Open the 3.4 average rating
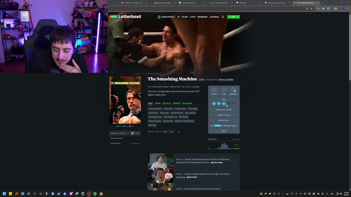 tap(236, 145)
